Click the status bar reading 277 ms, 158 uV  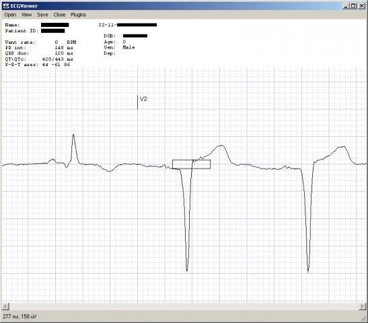click(20, 316)
